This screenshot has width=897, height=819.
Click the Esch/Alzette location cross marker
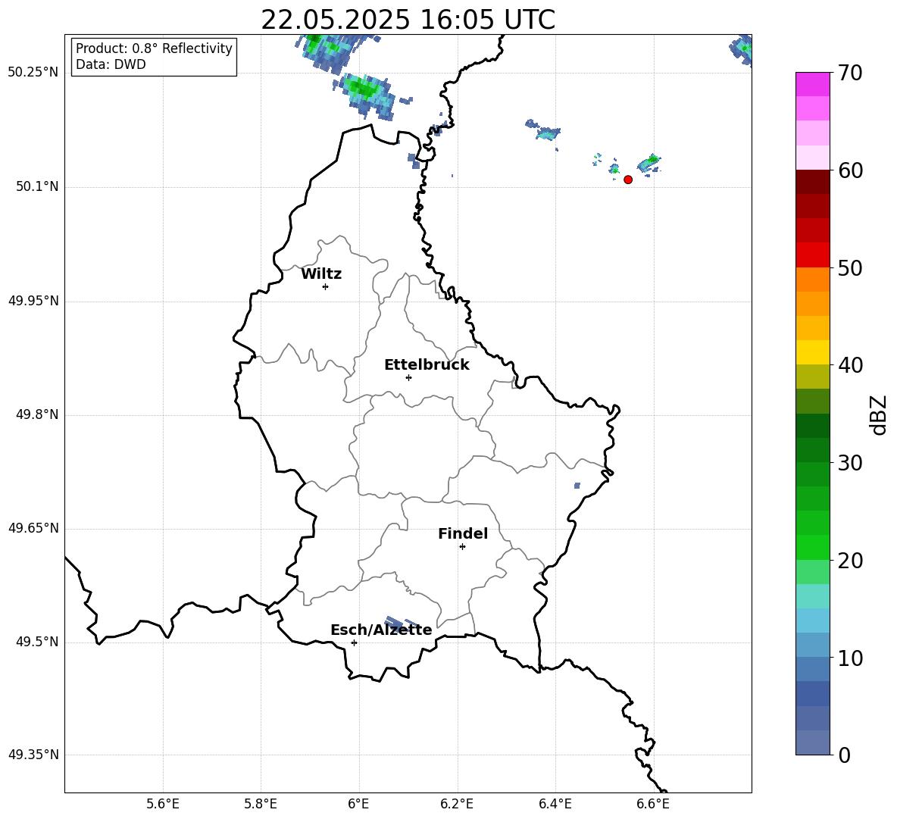pyautogui.click(x=354, y=642)
